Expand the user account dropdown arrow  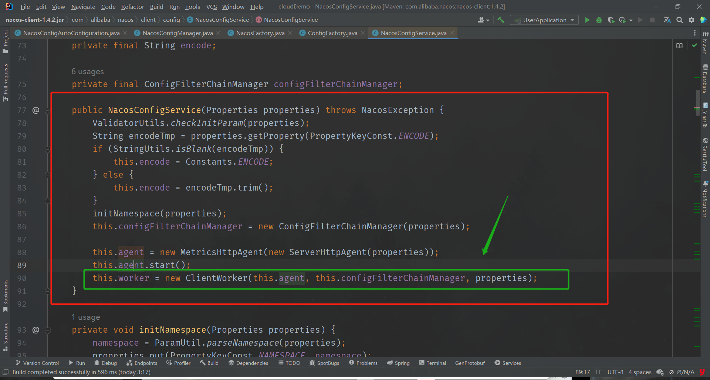488,20
